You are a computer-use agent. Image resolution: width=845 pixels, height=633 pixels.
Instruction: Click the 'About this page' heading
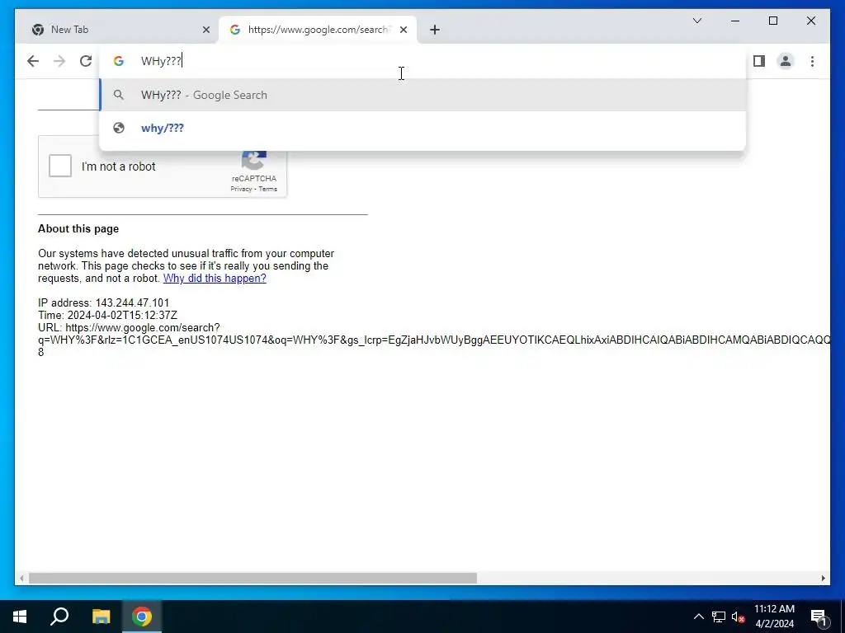pyautogui.click(x=78, y=229)
